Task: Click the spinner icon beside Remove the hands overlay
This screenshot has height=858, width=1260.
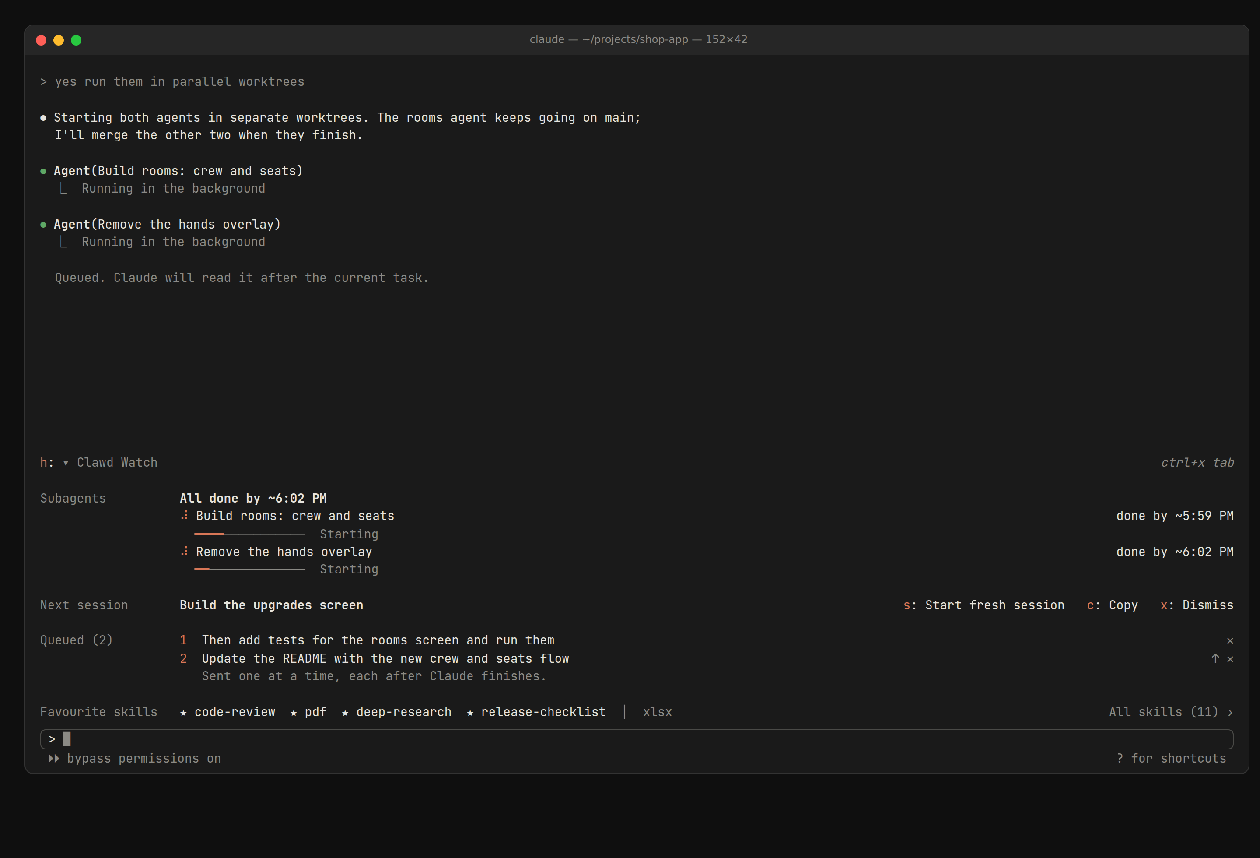Action: [184, 552]
